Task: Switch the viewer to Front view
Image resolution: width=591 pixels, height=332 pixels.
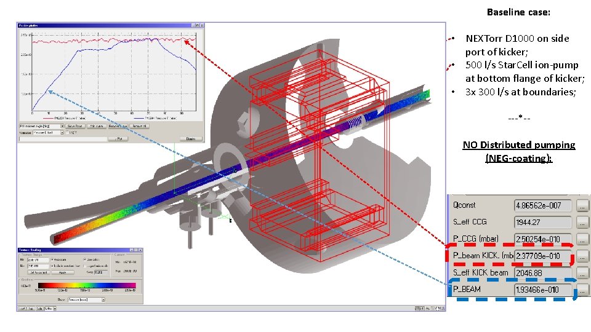Action: (x=22, y=309)
